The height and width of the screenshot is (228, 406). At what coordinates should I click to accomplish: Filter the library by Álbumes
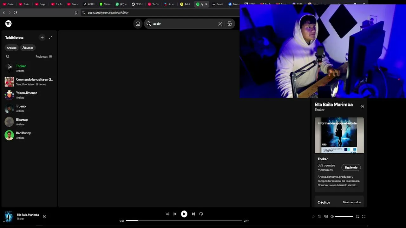click(28, 48)
